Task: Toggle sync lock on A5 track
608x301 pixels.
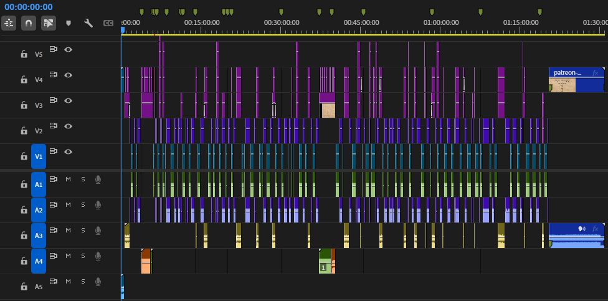Action: (x=54, y=281)
